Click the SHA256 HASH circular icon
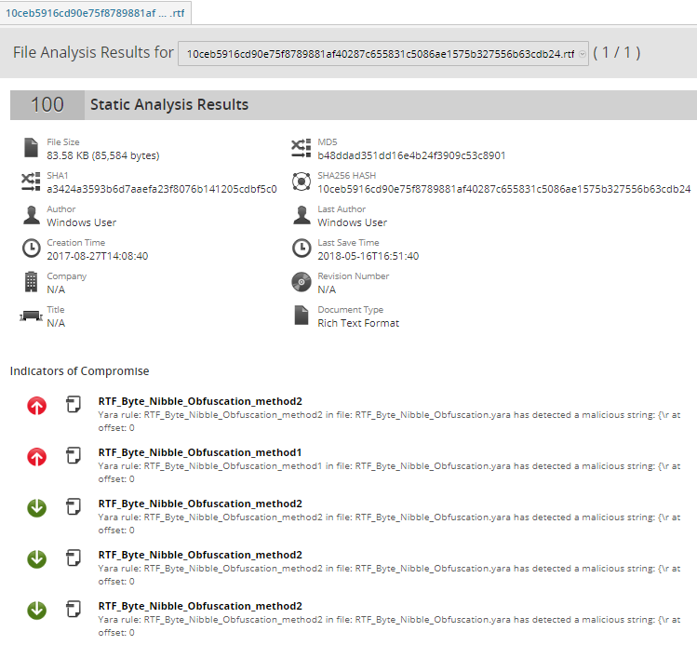 301,181
